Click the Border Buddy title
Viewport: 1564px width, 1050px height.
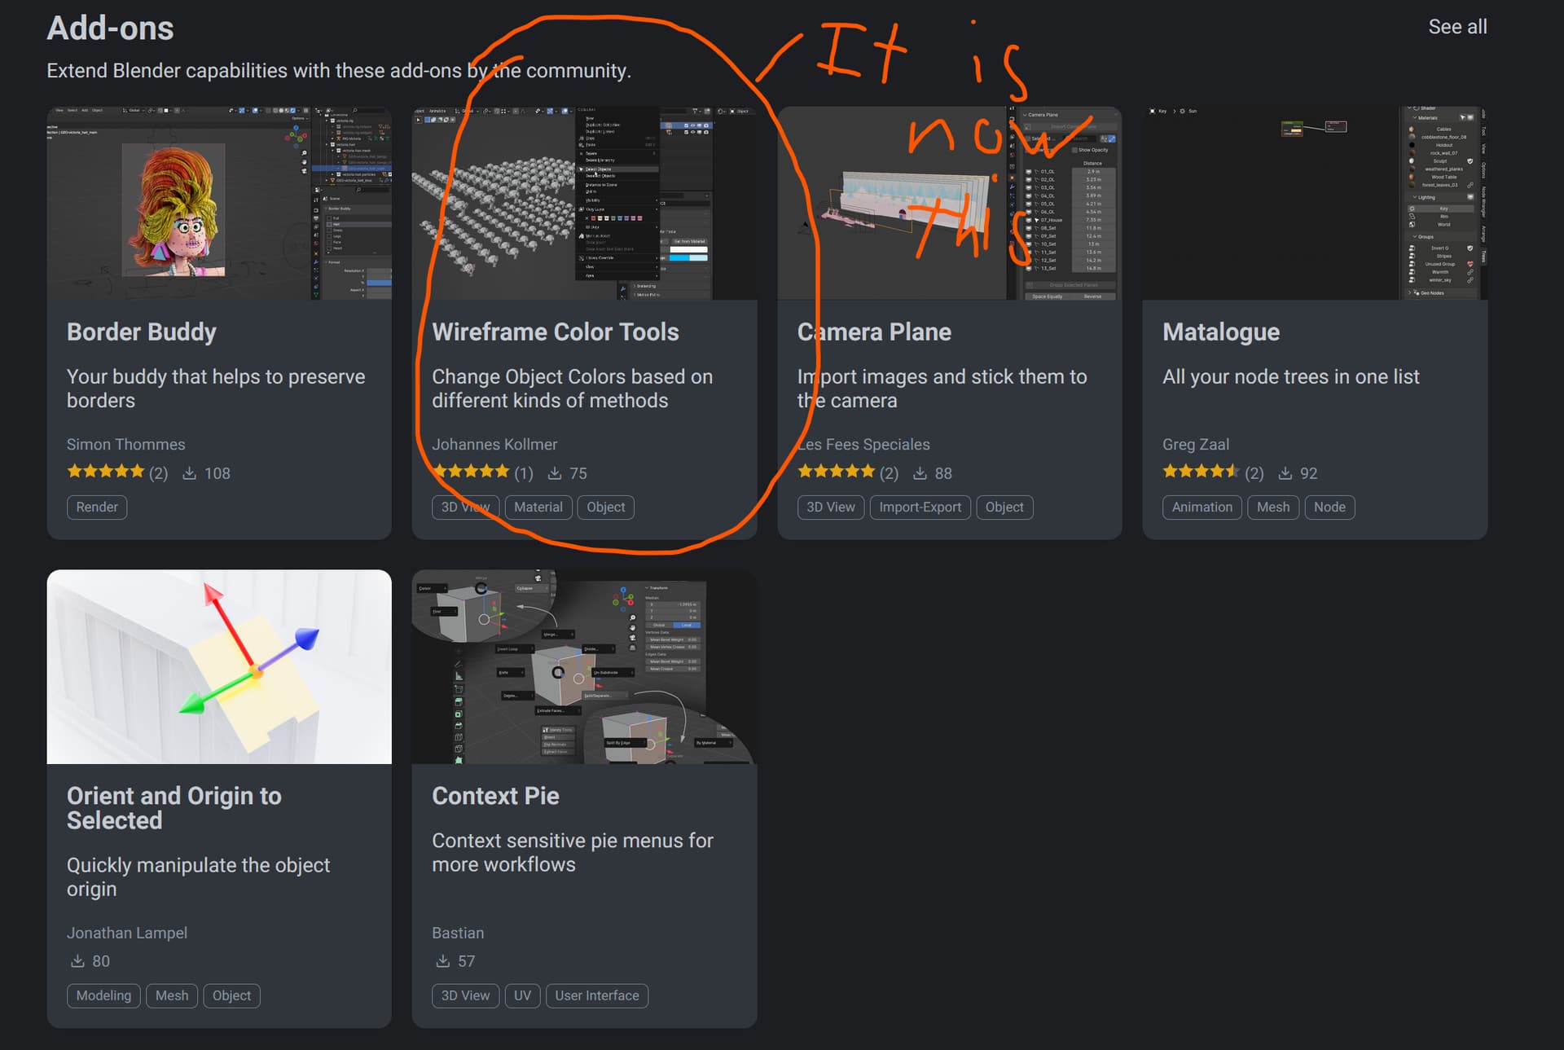tap(142, 332)
